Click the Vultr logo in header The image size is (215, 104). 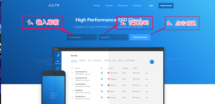(53, 5)
